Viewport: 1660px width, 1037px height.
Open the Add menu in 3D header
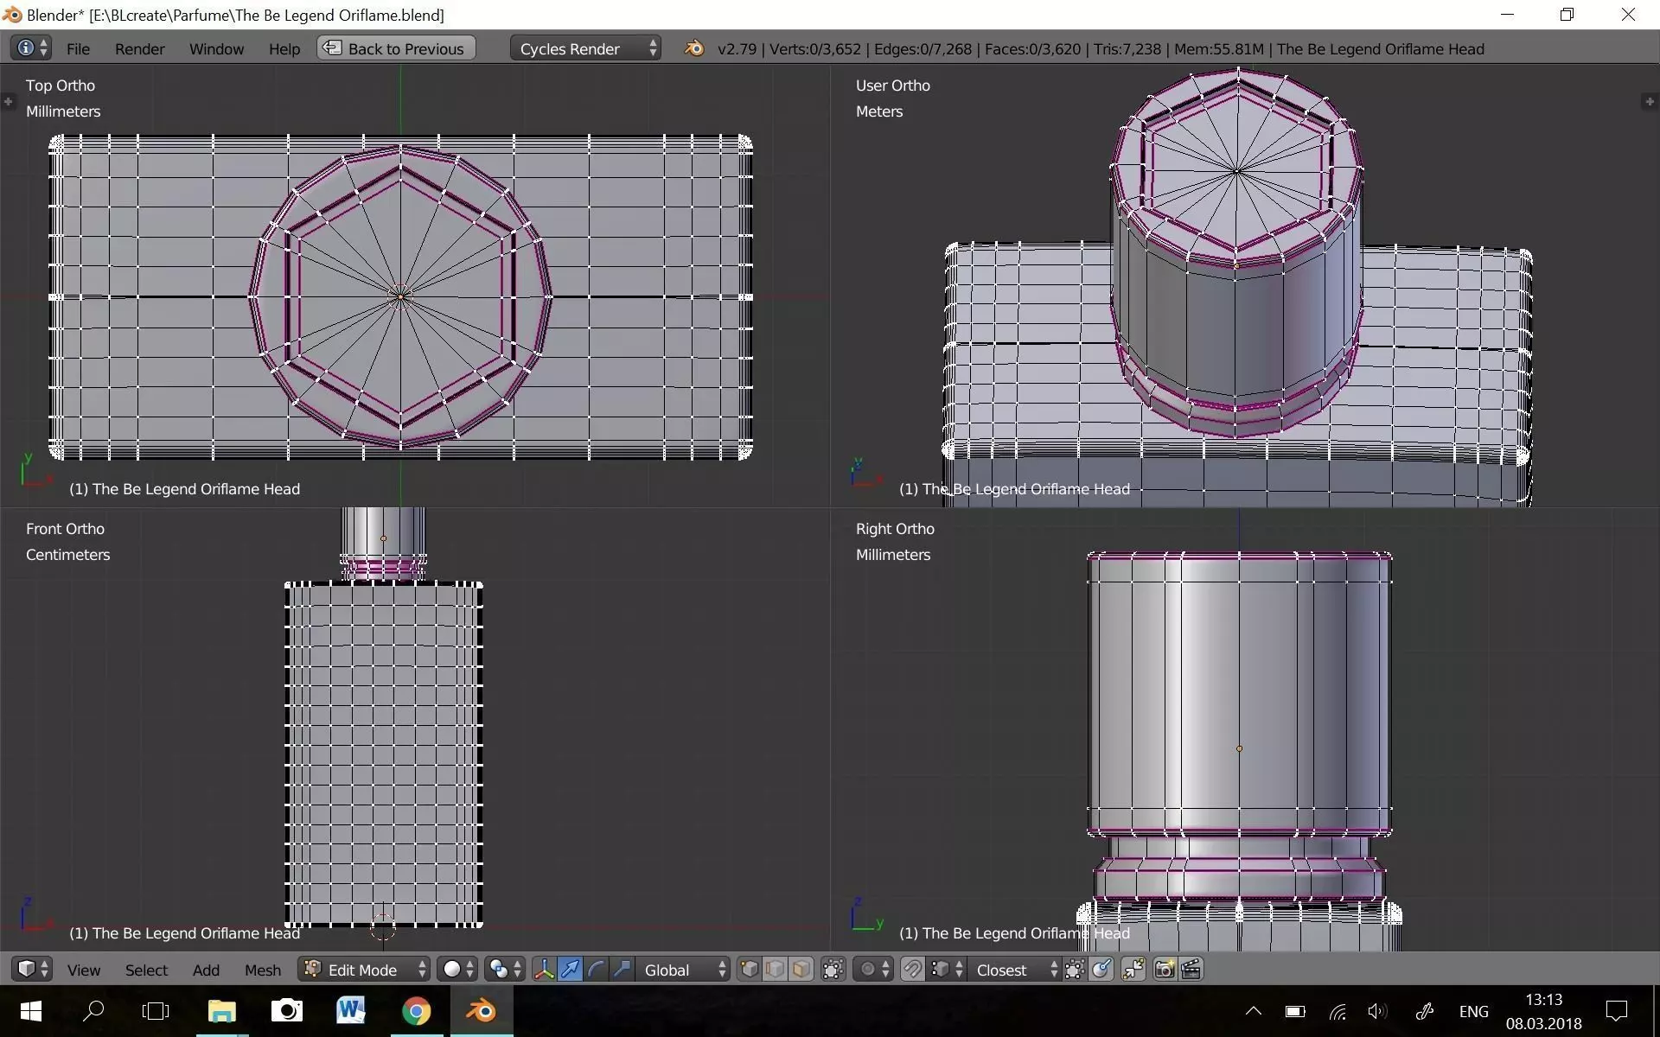pyautogui.click(x=206, y=970)
